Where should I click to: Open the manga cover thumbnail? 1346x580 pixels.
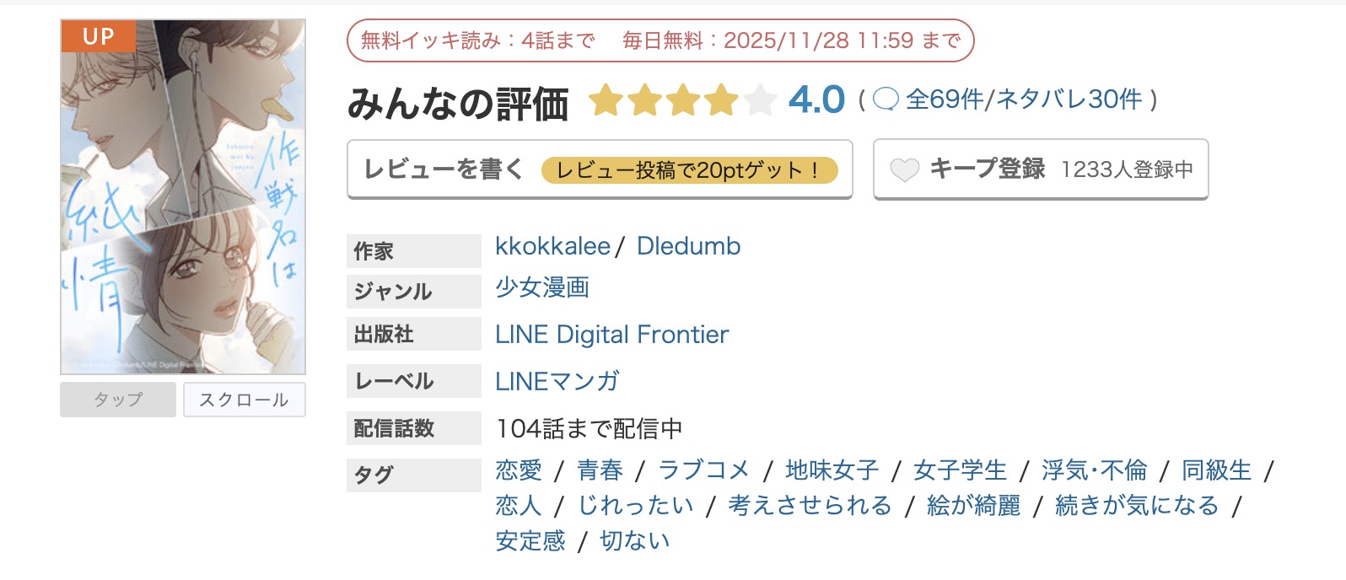[x=182, y=194]
